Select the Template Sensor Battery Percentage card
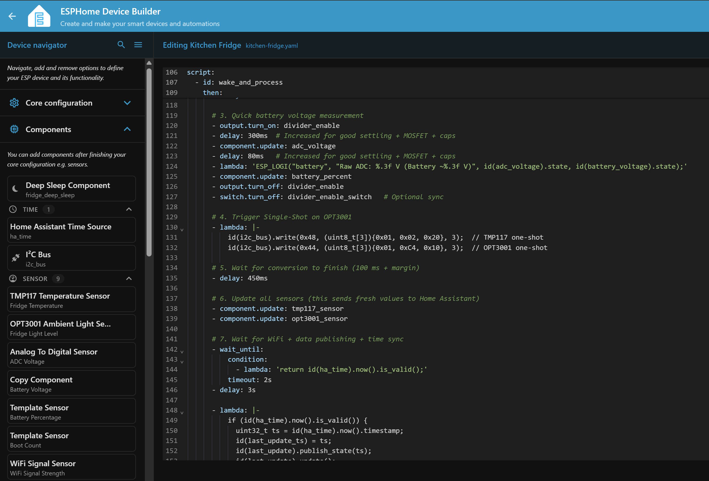 coord(71,411)
